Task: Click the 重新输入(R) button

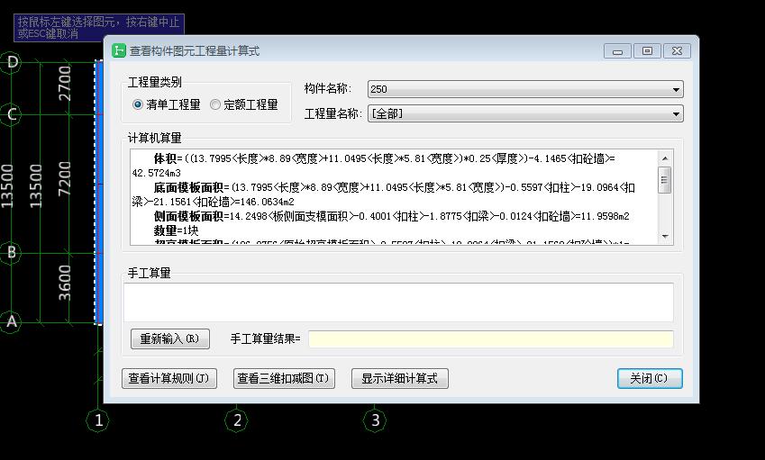Action: coord(169,338)
